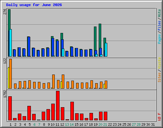
Task: Click the cyan pages bar for day 1
Action: point(11,43)
